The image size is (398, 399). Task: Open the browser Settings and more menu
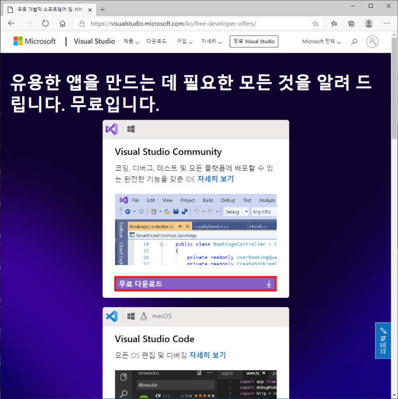[387, 23]
